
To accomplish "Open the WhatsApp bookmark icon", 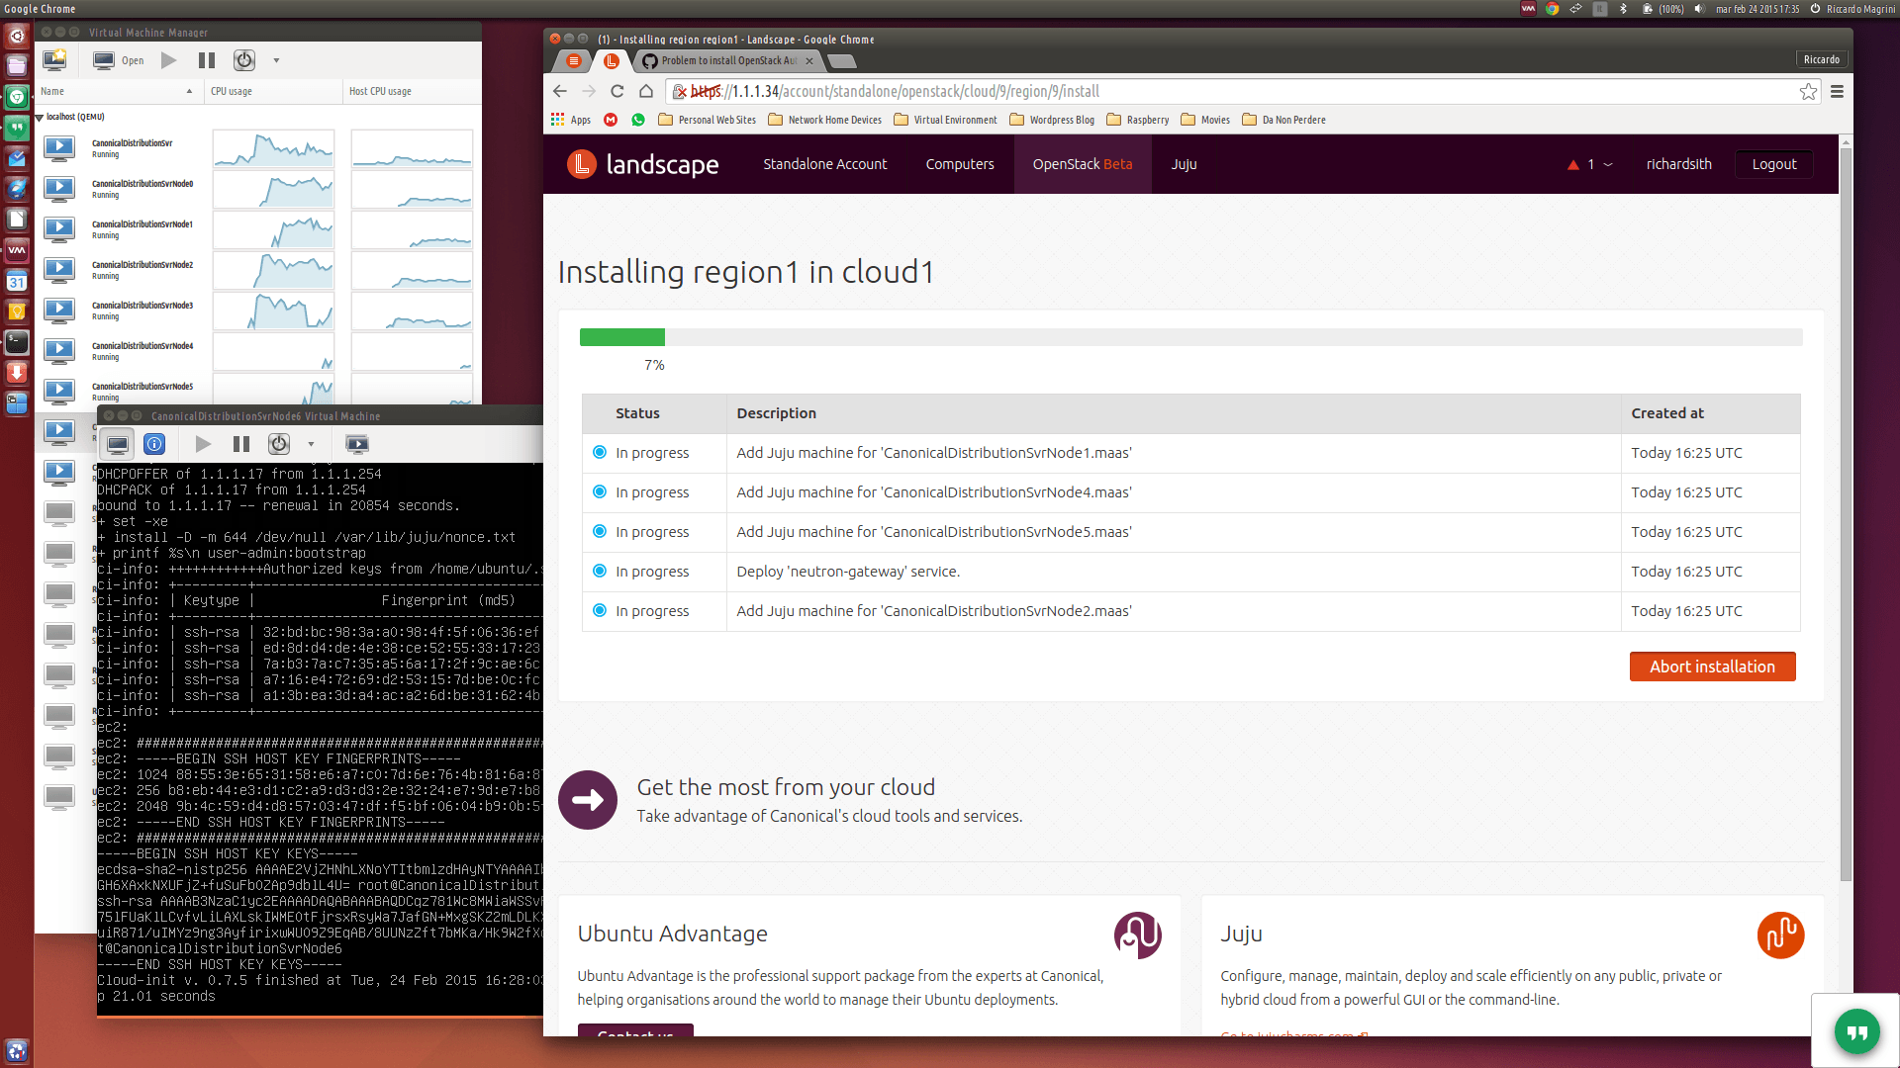I will click(x=638, y=120).
